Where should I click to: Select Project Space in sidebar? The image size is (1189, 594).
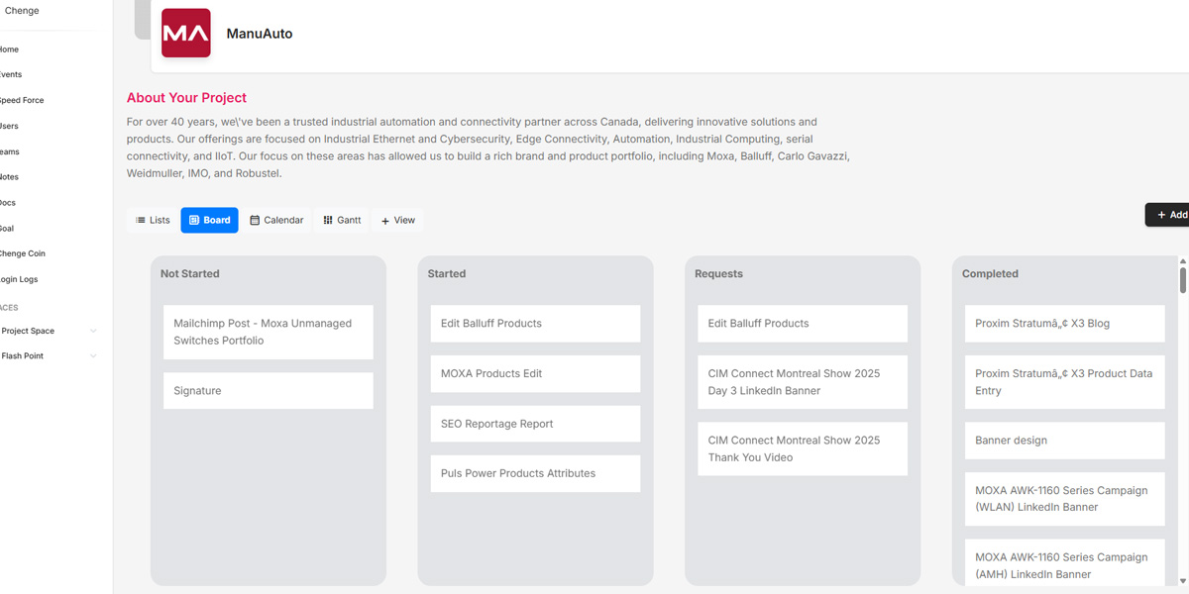(28, 331)
